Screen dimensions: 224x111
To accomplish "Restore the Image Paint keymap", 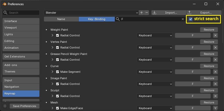I will pos(209,78).
